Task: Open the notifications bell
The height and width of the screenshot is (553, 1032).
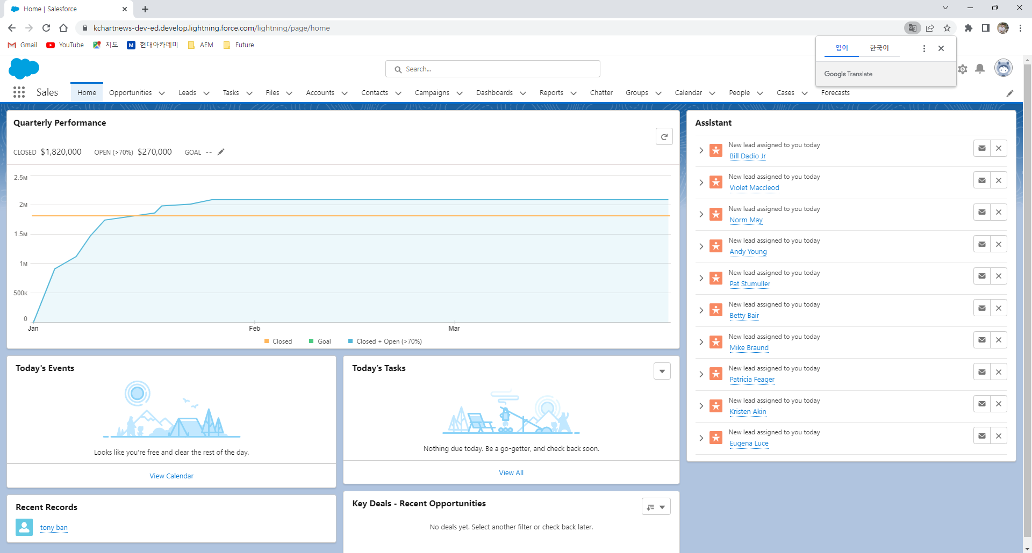Action: (980, 69)
